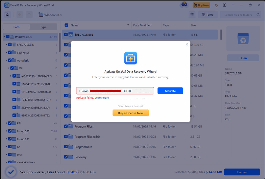Click the up-one-level arrow icon
265x179 pixels.
30,15
